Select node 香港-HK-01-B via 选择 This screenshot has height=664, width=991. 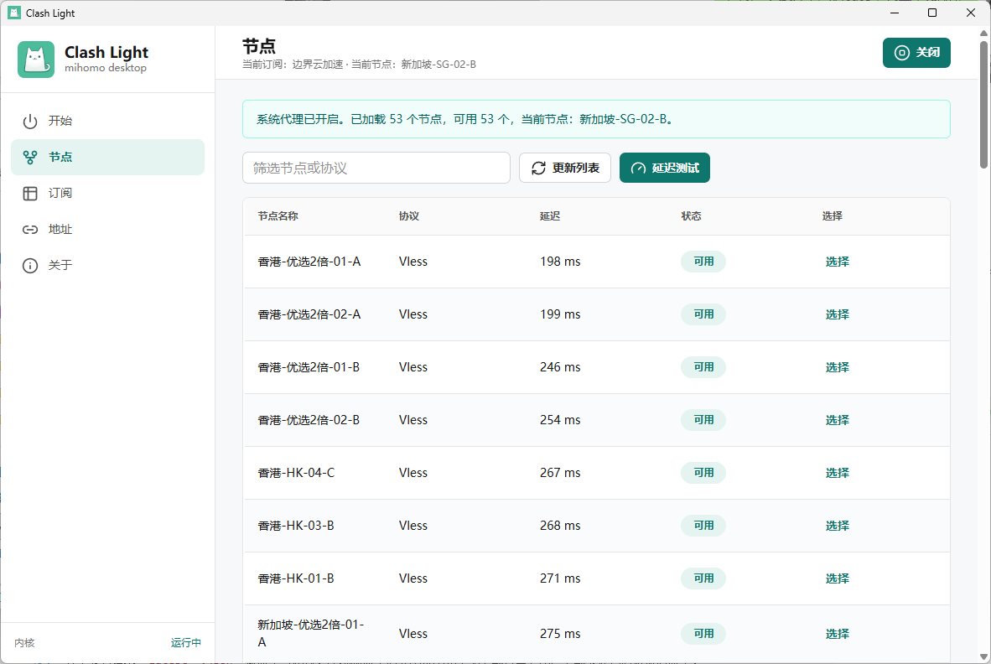click(837, 578)
